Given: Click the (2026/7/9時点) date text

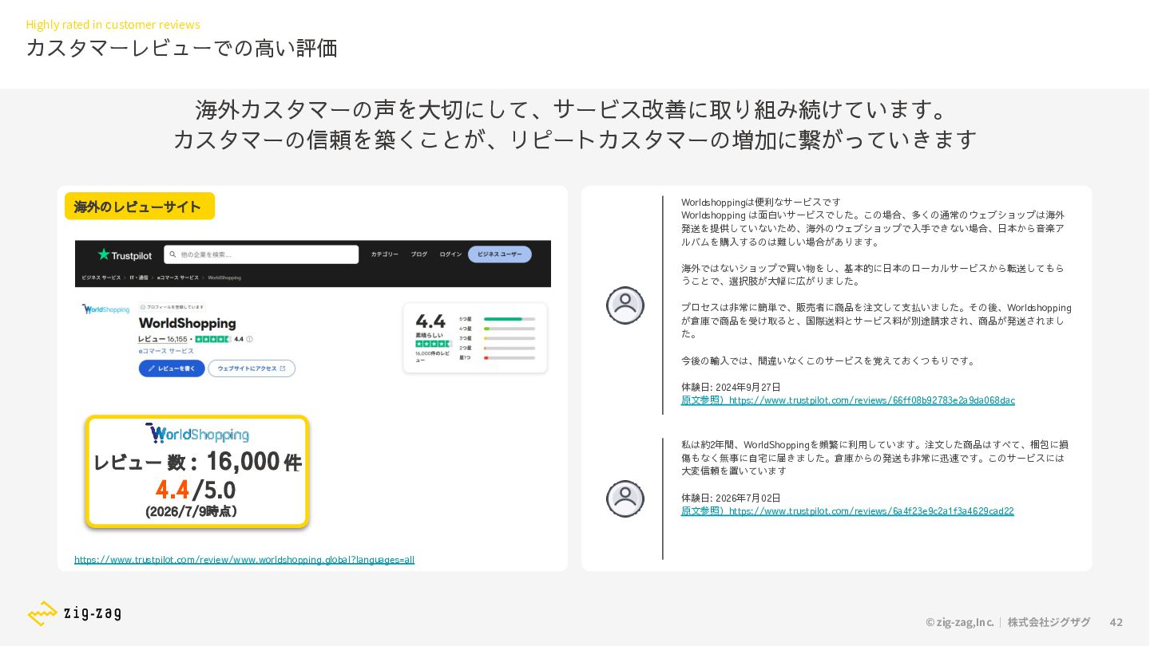Looking at the screenshot, I should (x=191, y=511).
